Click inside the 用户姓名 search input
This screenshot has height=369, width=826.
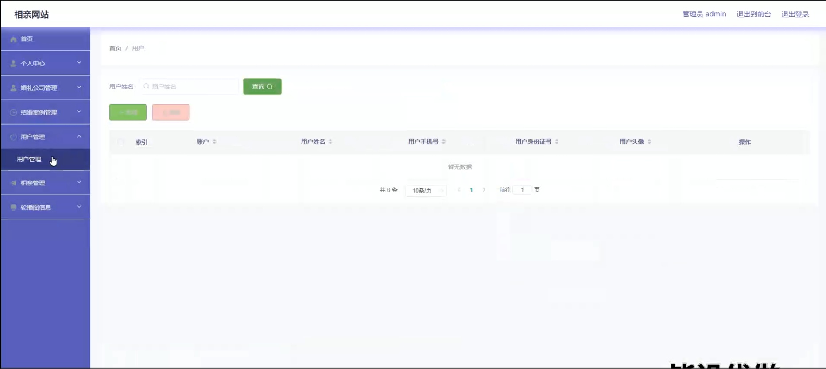coord(190,86)
